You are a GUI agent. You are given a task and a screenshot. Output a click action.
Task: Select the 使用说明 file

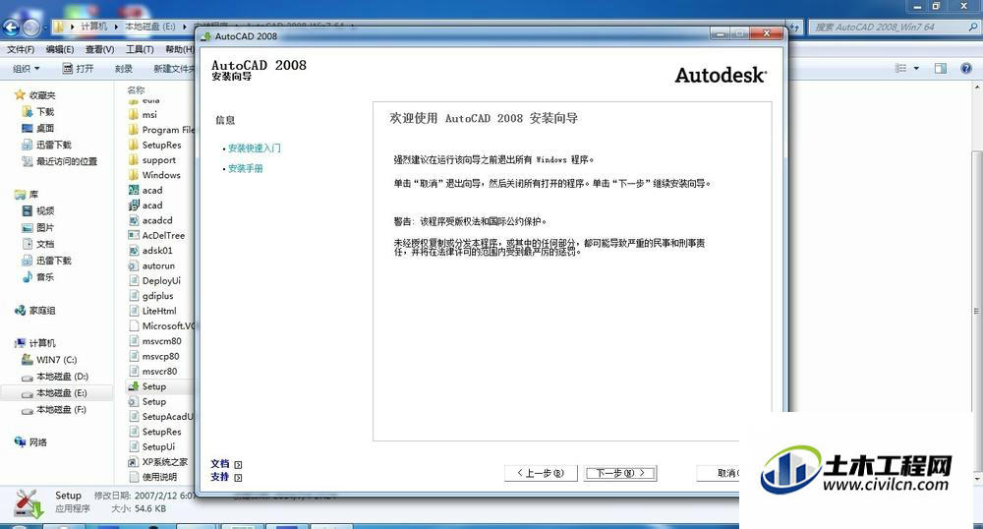point(152,477)
